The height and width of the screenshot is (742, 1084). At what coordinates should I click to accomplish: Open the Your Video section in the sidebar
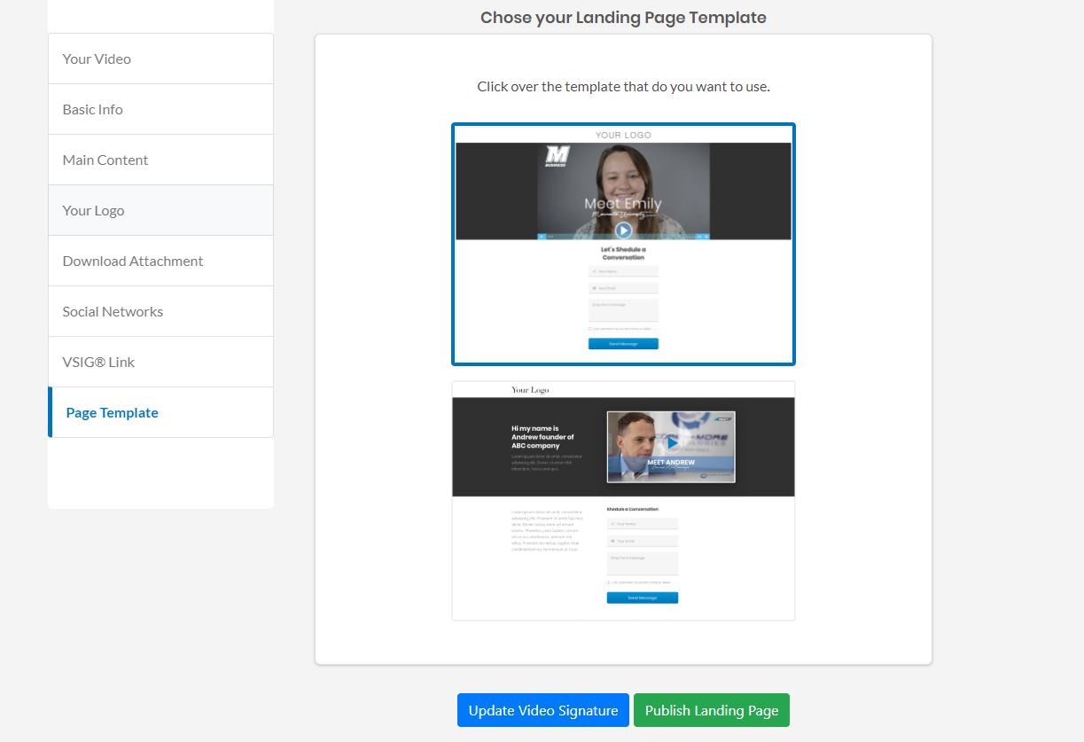(97, 58)
